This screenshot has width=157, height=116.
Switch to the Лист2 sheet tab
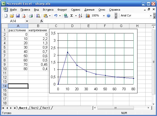point(34,108)
